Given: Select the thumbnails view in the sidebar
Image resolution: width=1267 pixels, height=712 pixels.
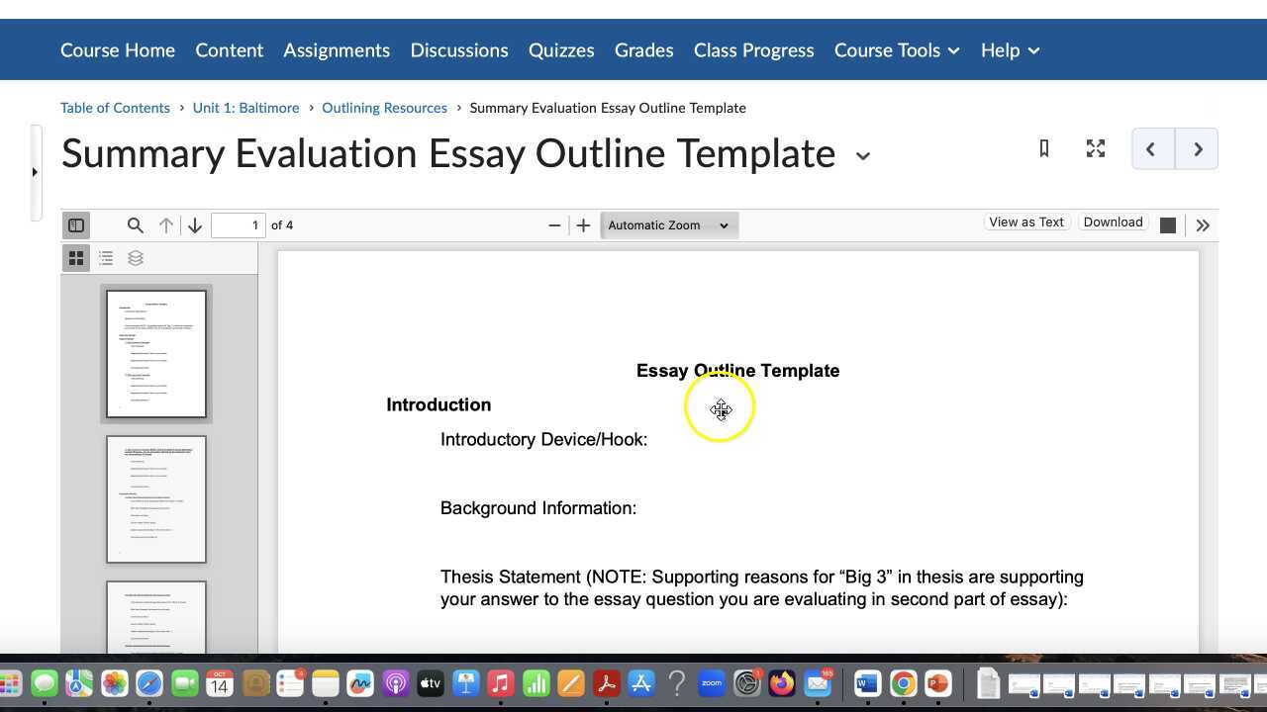Looking at the screenshot, I should (76, 258).
